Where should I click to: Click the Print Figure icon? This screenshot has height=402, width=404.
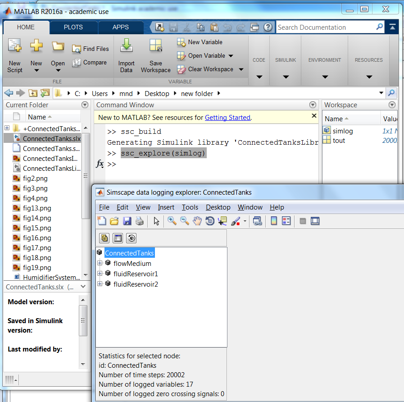coord(140,221)
